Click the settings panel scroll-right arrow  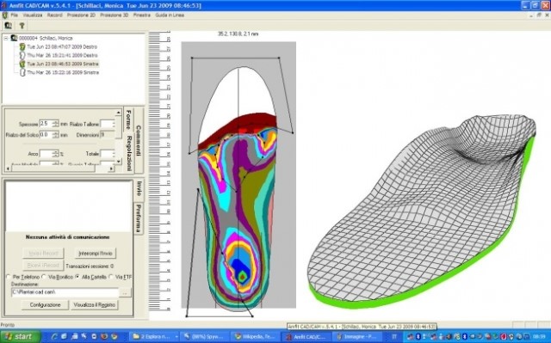tap(111, 168)
